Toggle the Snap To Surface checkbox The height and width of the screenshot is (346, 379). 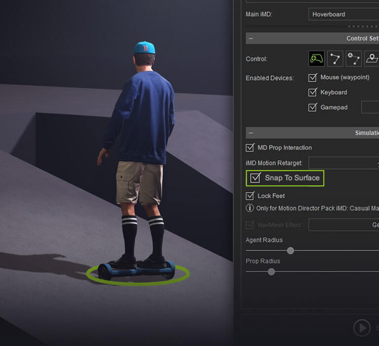coord(255,178)
